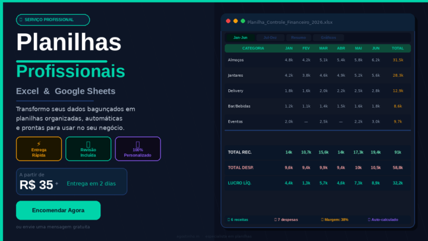
Task: Click the Margem: 38% status icon
Action: (x=323, y=220)
